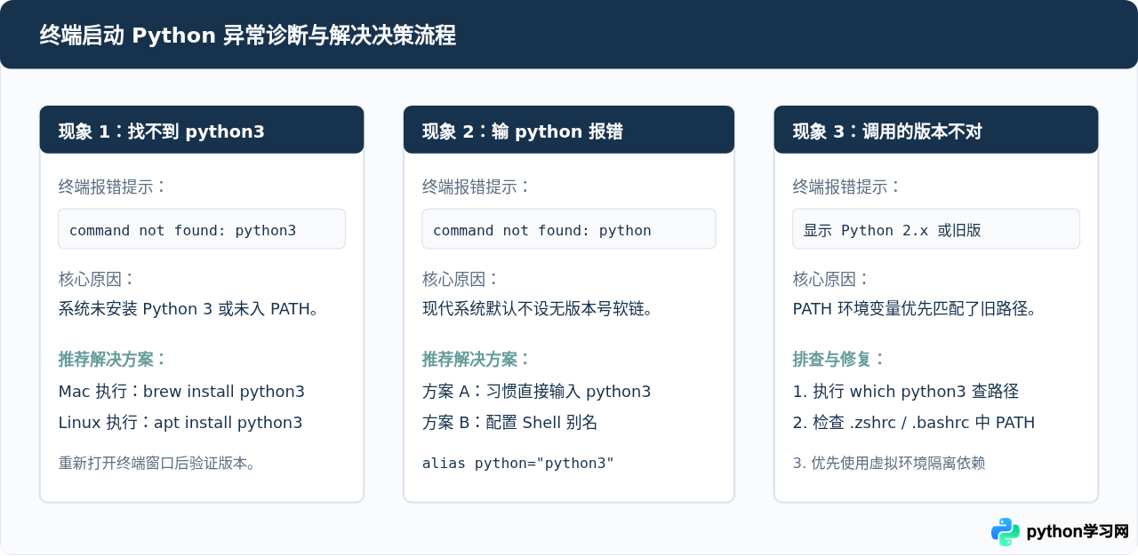Click '推荐解决方案：' heading in 现象 2 card
Screen dimensions: 1138x556
coord(477,360)
